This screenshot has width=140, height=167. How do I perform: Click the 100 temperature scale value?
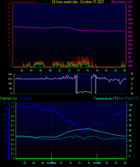click(x=131, y=105)
